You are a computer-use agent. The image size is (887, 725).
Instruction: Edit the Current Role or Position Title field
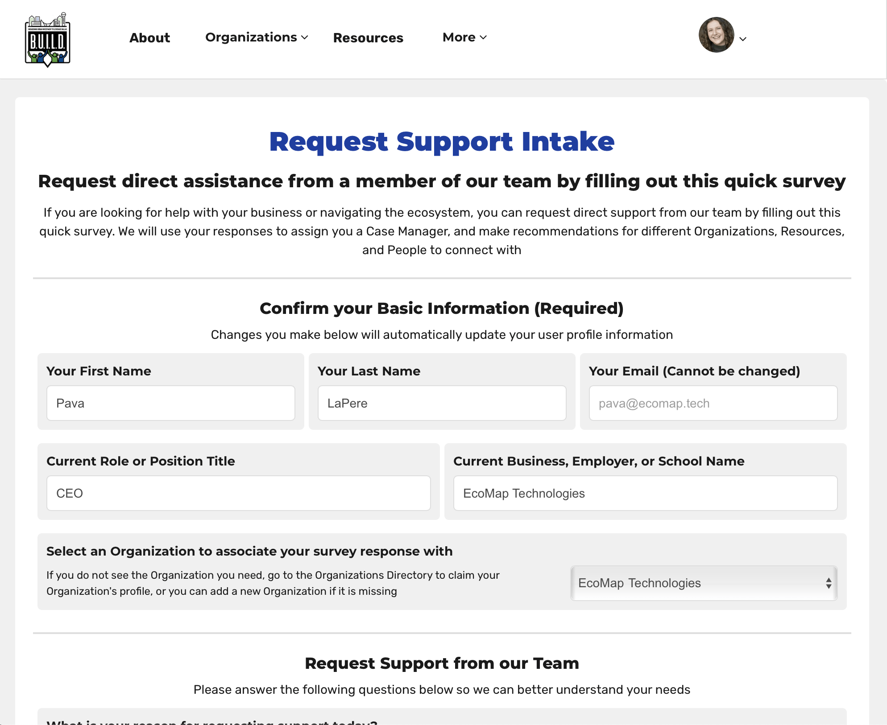tap(239, 493)
